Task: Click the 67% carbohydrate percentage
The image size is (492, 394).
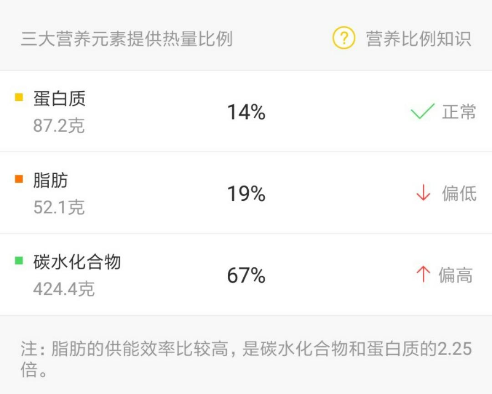Action: point(246,276)
